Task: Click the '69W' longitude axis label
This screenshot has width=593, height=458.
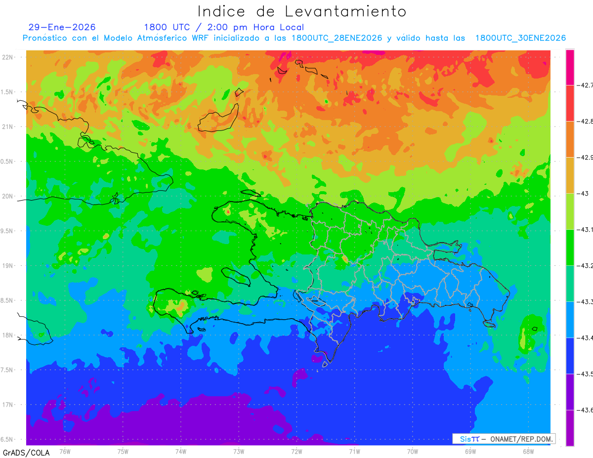Action: point(470,451)
